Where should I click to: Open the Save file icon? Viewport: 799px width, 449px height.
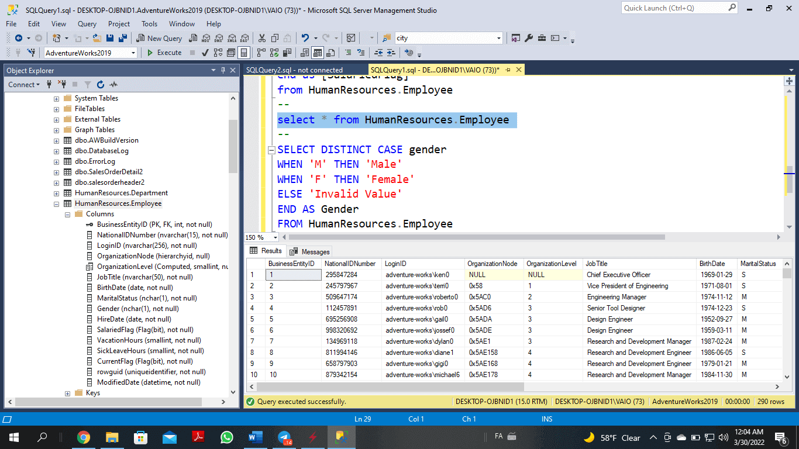(110, 38)
